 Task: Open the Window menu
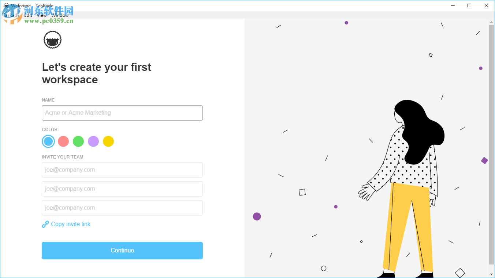tap(60, 15)
